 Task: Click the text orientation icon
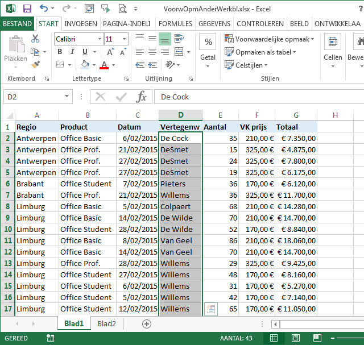(x=170, y=65)
